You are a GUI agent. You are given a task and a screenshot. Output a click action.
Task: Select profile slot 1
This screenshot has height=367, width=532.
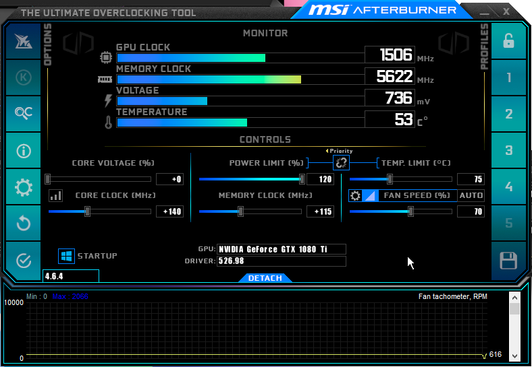coord(508,77)
